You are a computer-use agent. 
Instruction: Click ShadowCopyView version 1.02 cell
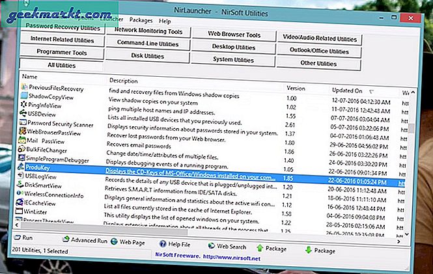point(291,107)
